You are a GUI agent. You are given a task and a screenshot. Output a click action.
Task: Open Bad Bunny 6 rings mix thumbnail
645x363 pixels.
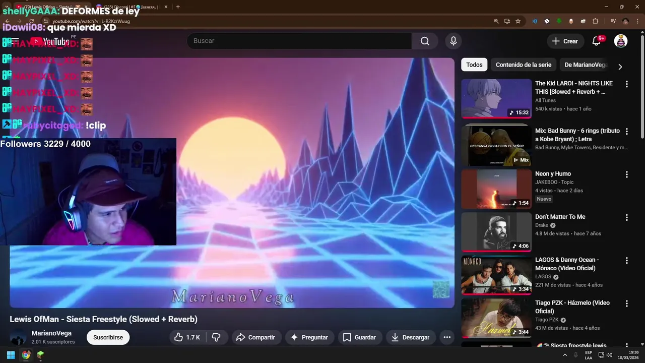pyautogui.click(x=496, y=146)
